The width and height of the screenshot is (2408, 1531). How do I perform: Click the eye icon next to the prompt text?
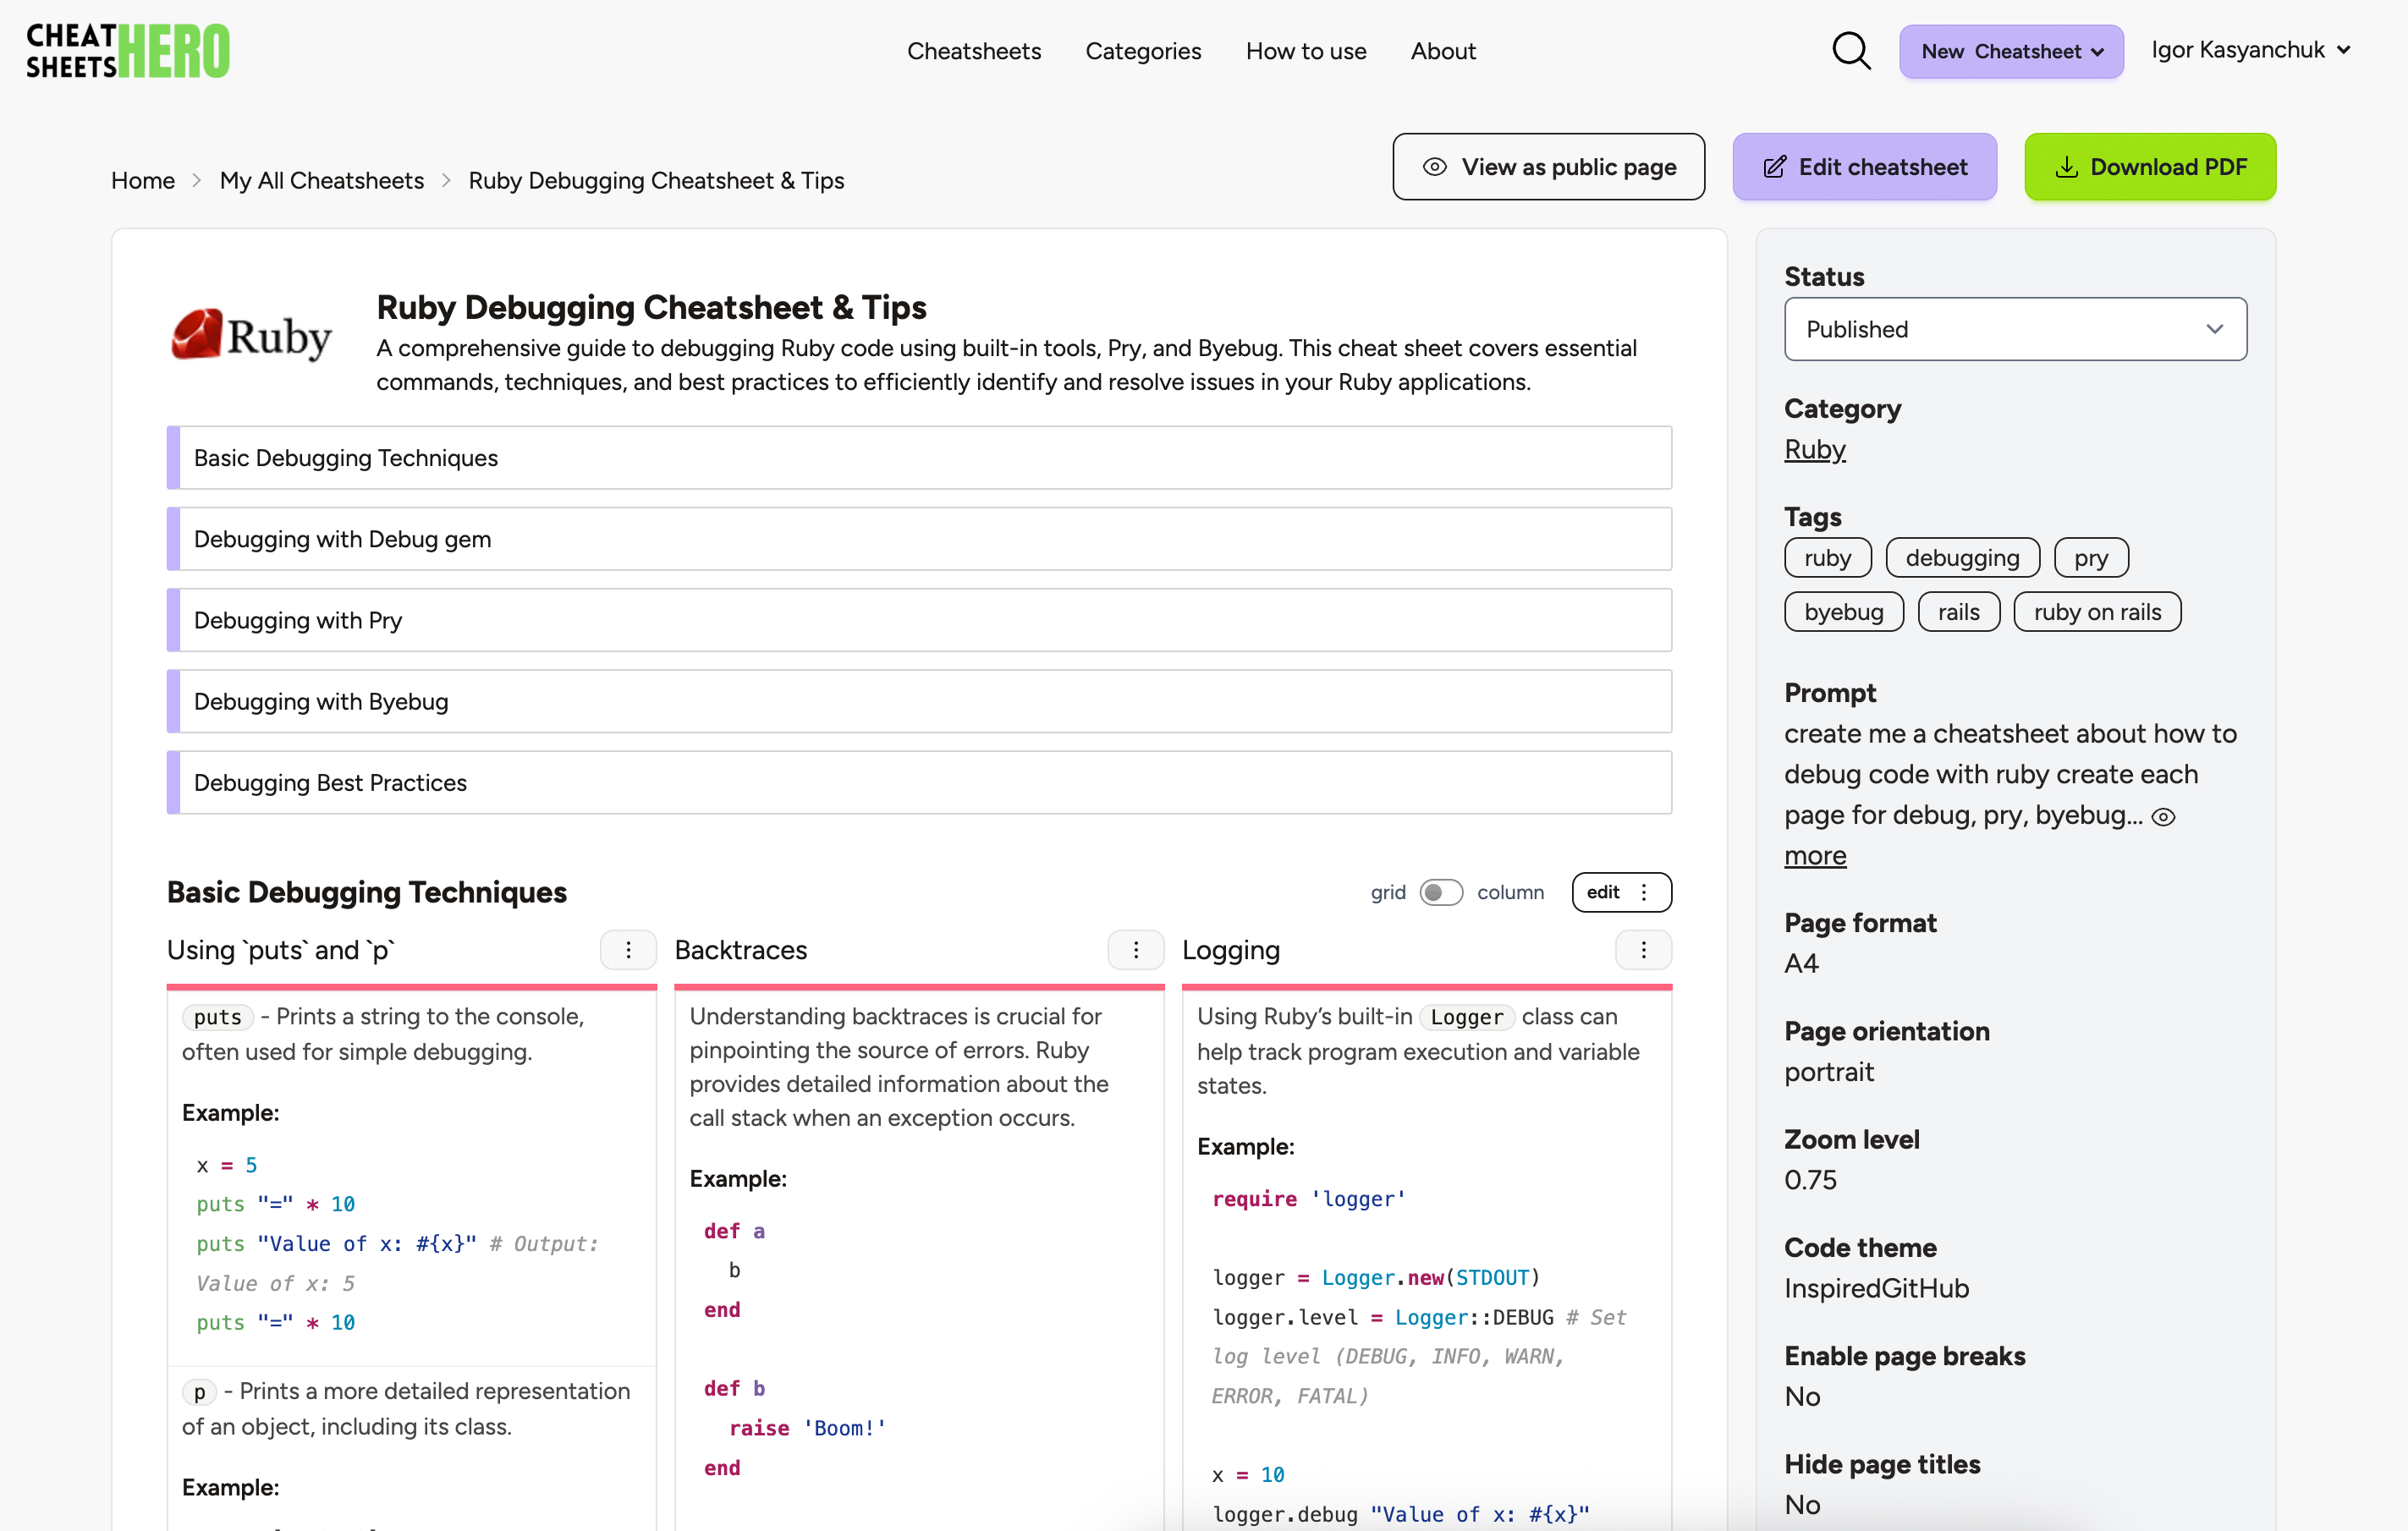(x=2163, y=817)
